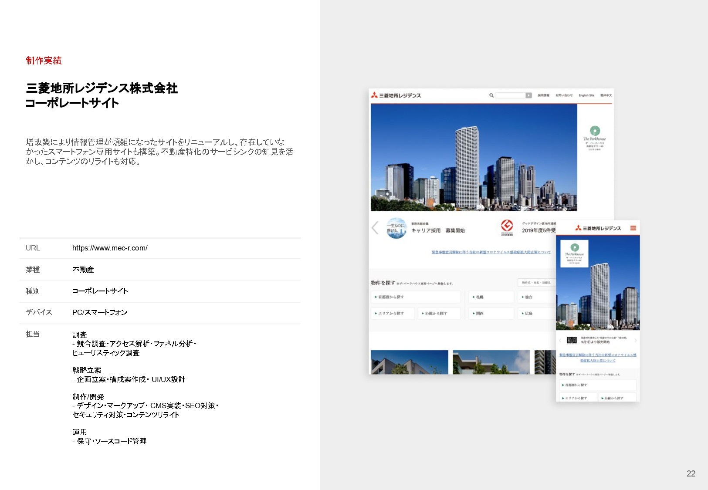Switch to English Site

point(587,95)
